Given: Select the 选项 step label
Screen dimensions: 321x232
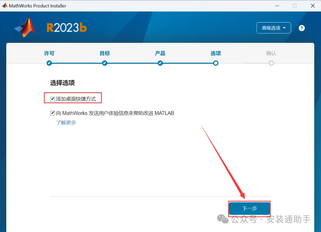Looking at the screenshot, I should [216, 53].
